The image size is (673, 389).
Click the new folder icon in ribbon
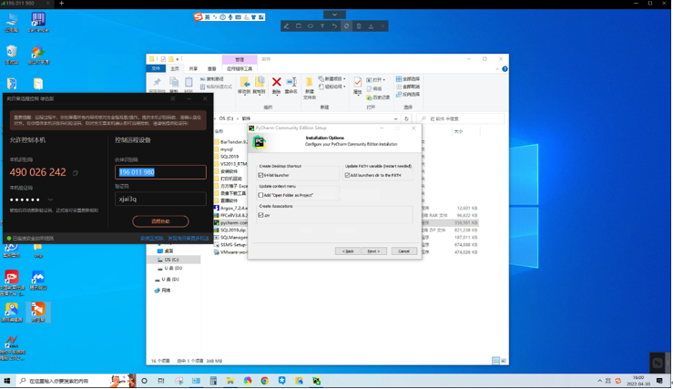click(309, 82)
